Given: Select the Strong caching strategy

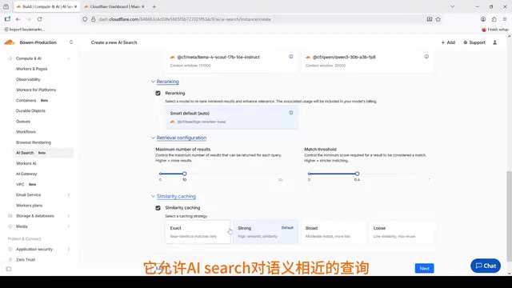Looking at the screenshot, I should [x=266, y=232].
